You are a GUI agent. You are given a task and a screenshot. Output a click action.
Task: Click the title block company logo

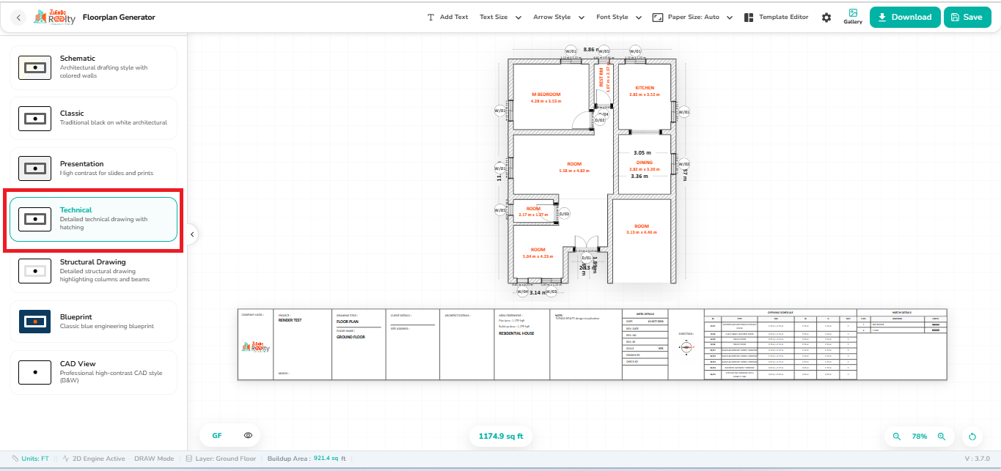256,348
